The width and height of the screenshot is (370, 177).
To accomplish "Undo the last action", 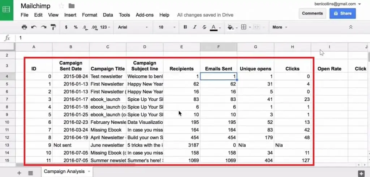I will click(34, 27).
